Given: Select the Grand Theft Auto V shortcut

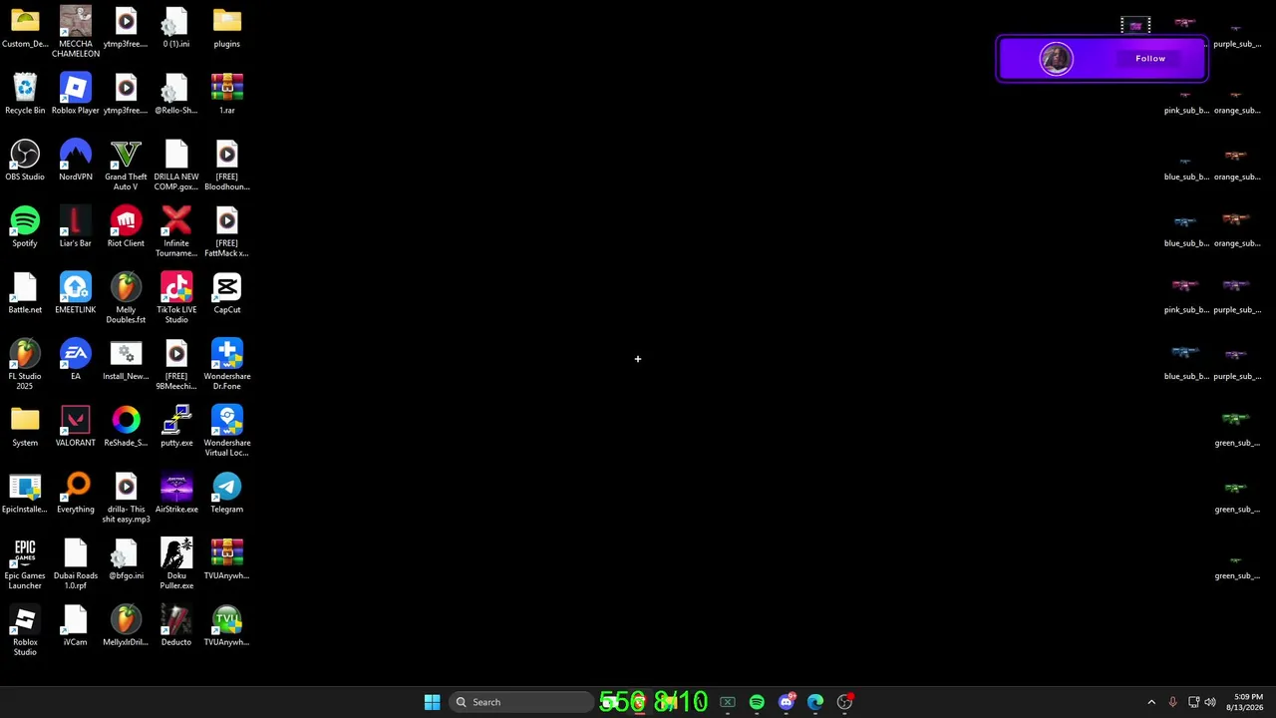Looking at the screenshot, I should [x=126, y=165].
